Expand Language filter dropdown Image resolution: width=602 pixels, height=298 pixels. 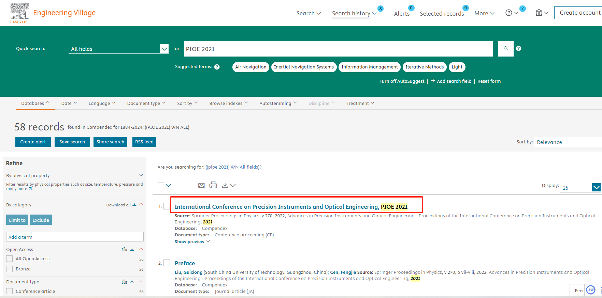click(x=102, y=103)
